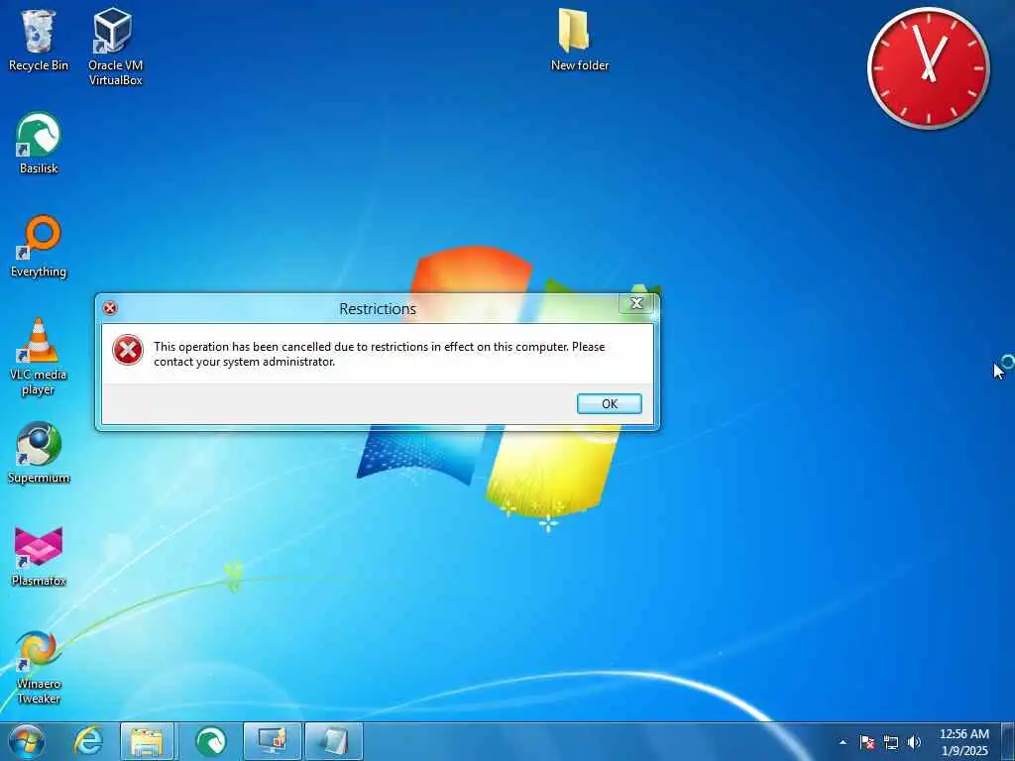Click the taskbar clock showing 12:56 AM
This screenshot has height=761, width=1015.
pyautogui.click(x=963, y=742)
